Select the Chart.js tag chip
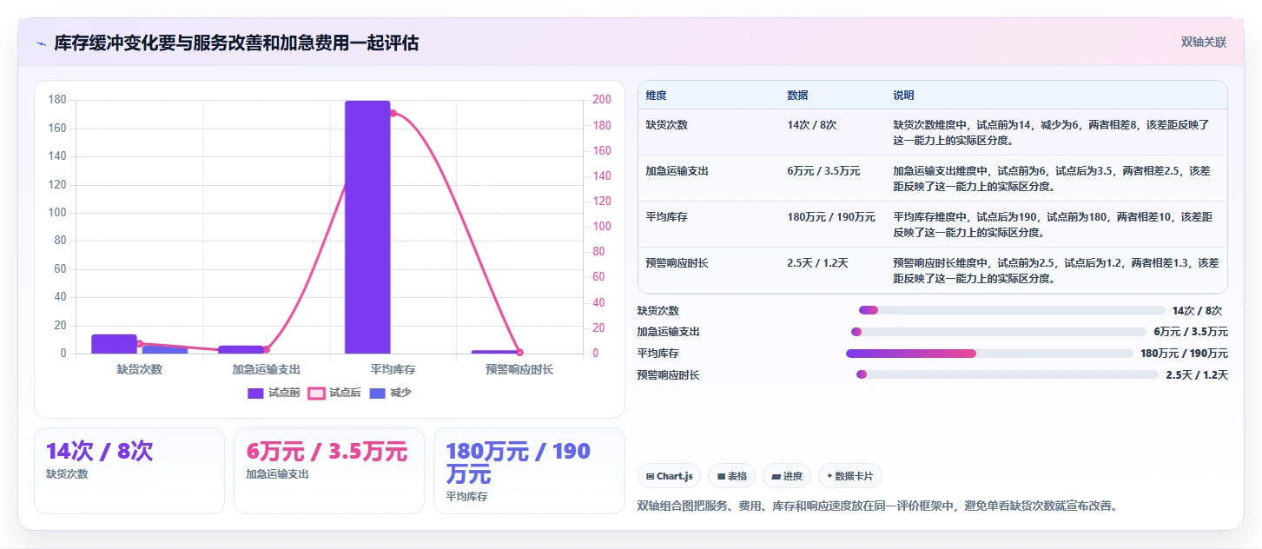Image resolution: width=1262 pixels, height=549 pixels. pos(670,476)
